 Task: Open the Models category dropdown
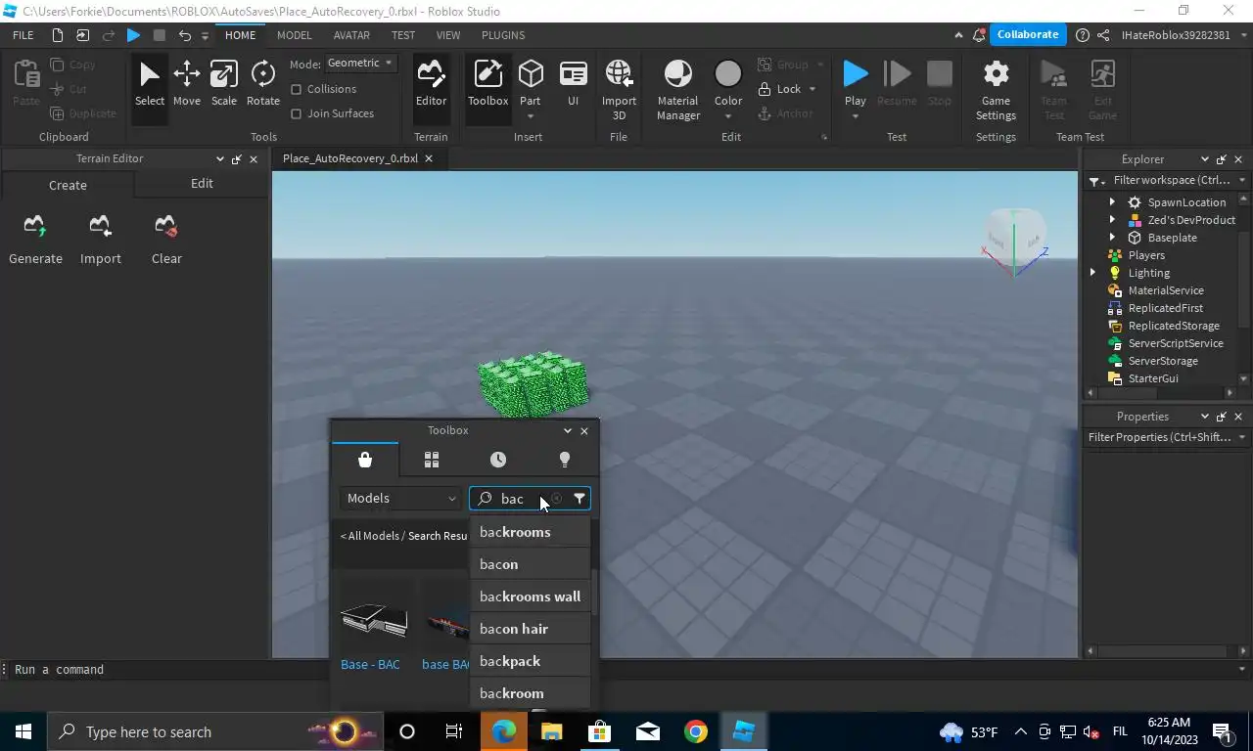(401, 499)
